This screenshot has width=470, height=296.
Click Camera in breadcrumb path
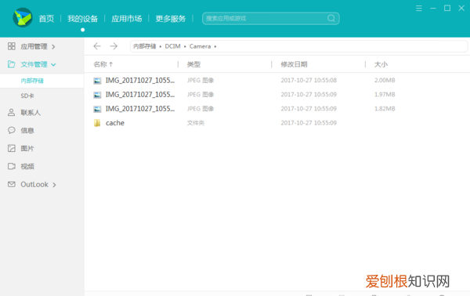200,46
